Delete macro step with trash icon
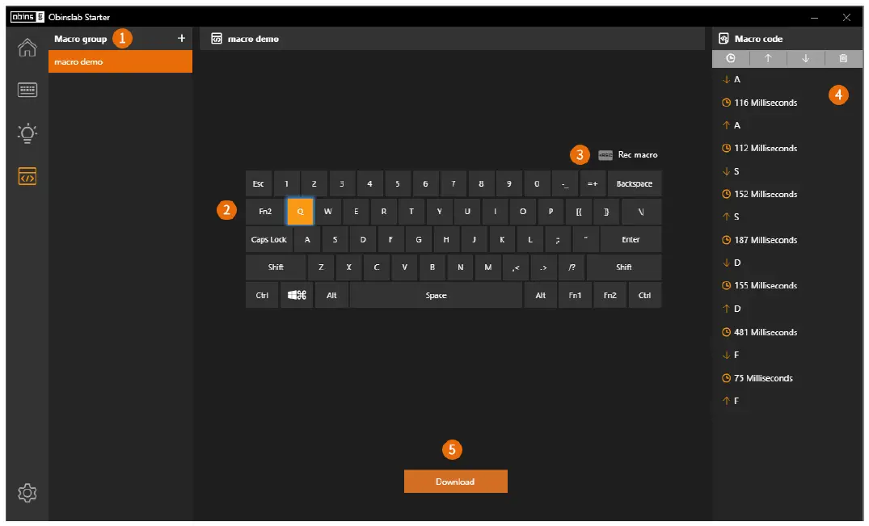 tap(843, 58)
